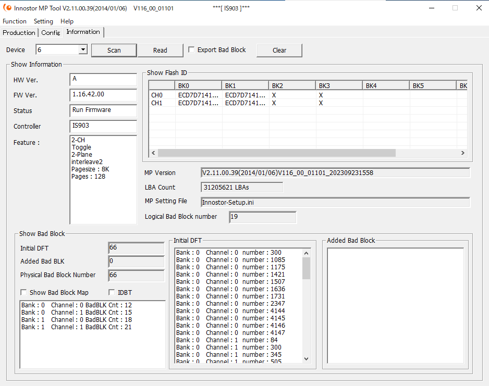The height and width of the screenshot is (386, 489).
Task: Click BK5 column header in Flash ID
Action: click(433, 85)
